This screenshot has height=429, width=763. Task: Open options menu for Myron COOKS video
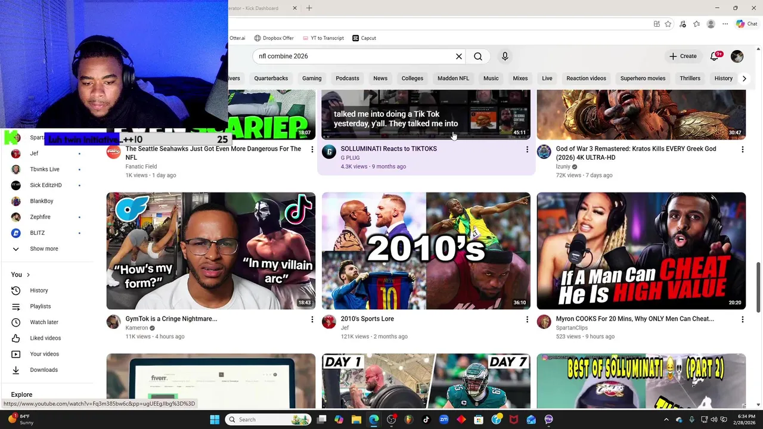tap(742, 319)
